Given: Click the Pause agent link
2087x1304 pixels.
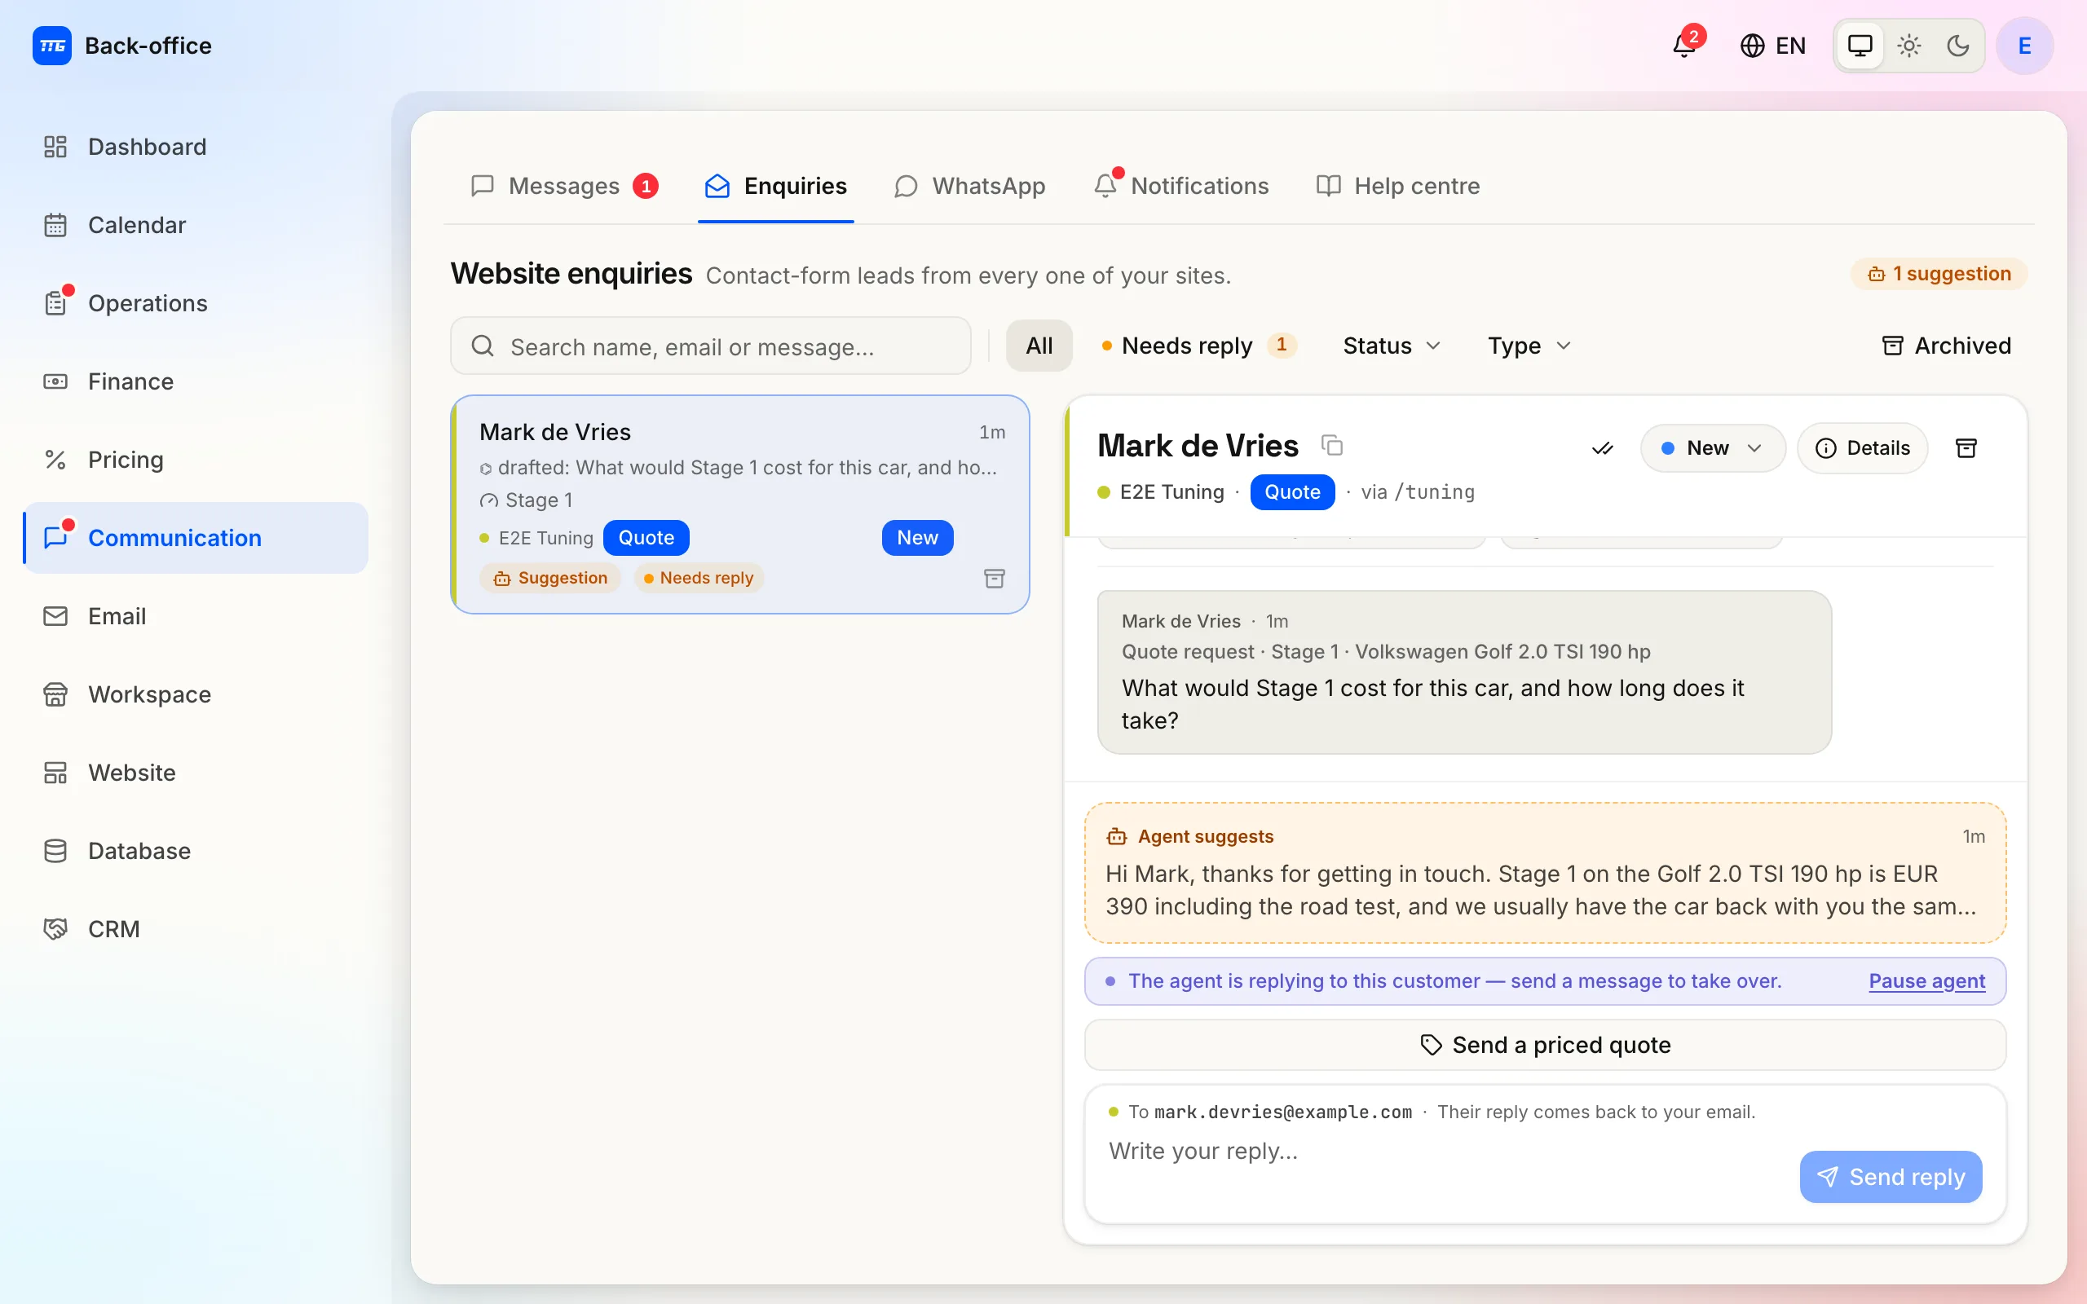Looking at the screenshot, I should click(1926, 981).
